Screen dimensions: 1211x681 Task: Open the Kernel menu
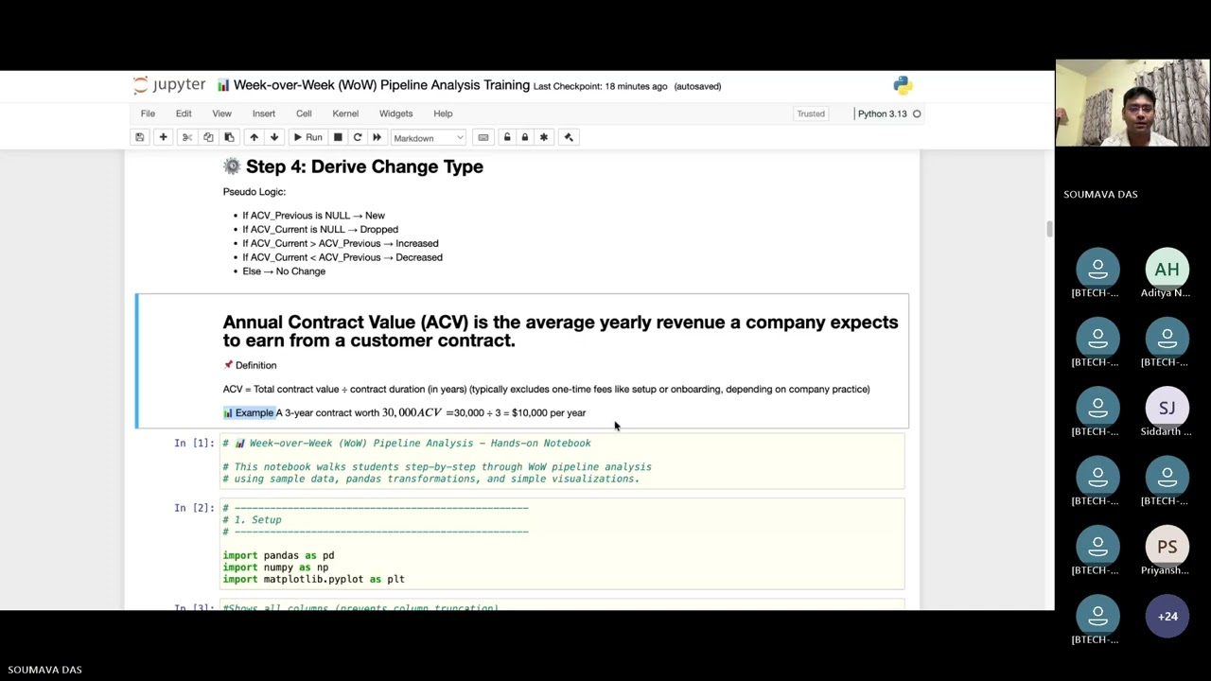[x=345, y=113]
